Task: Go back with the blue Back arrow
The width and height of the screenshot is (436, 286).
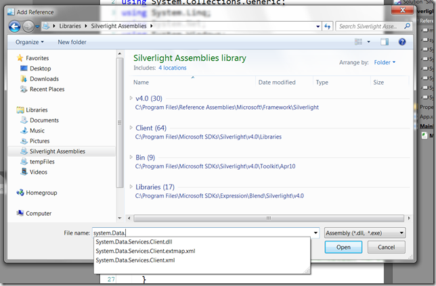Action: [x=14, y=26]
